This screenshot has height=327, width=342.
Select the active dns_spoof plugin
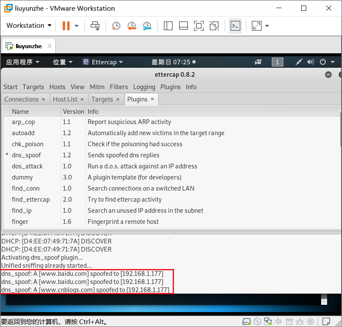[x=172, y=155]
